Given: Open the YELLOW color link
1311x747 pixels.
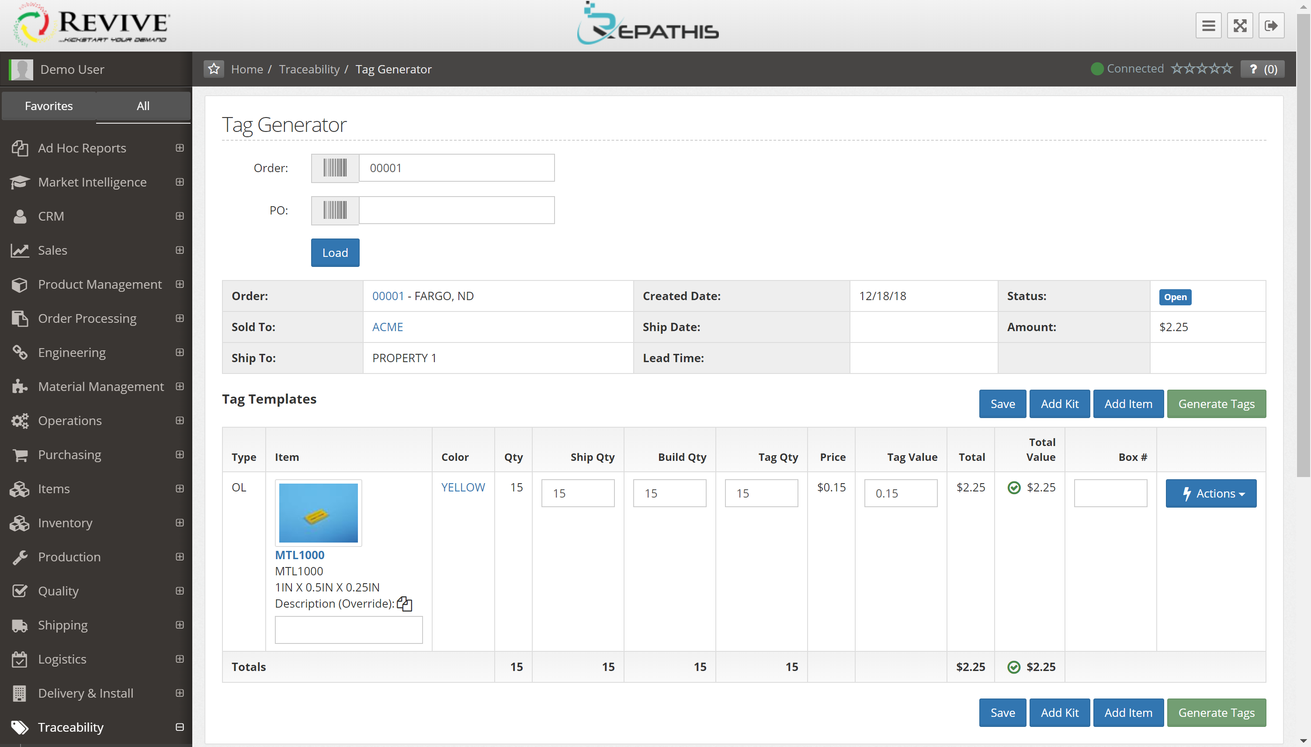Looking at the screenshot, I should pos(463,488).
